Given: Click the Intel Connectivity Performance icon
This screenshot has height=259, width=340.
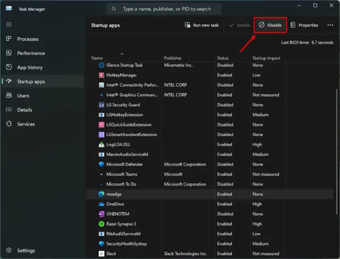Looking at the screenshot, I should tap(101, 85).
